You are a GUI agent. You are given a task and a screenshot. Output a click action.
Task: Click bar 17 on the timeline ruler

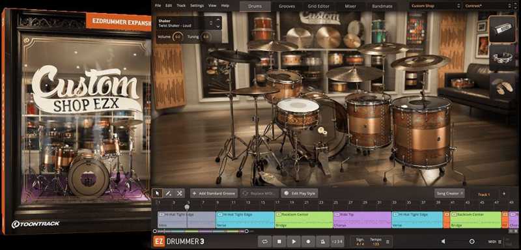pyautogui.click(x=277, y=202)
